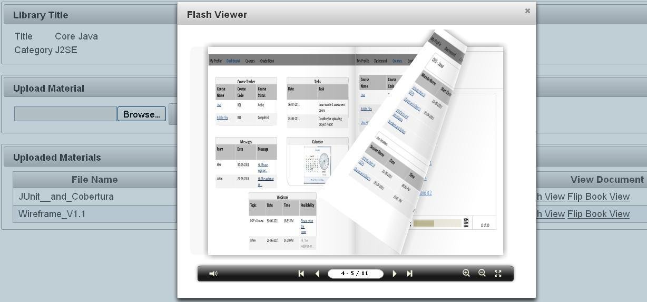
Task: Click the Browse... button under Upload Material
Action: (141, 114)
